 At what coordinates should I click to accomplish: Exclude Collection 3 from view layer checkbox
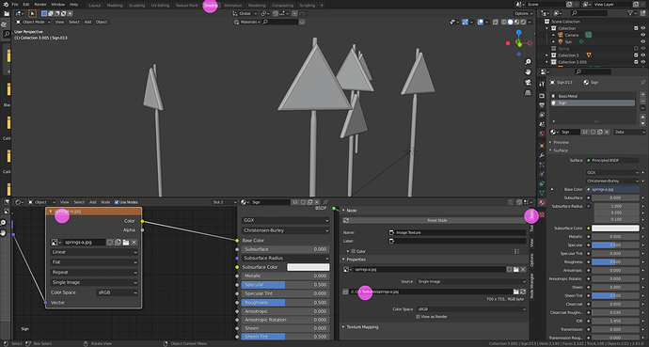click(636, 55)
